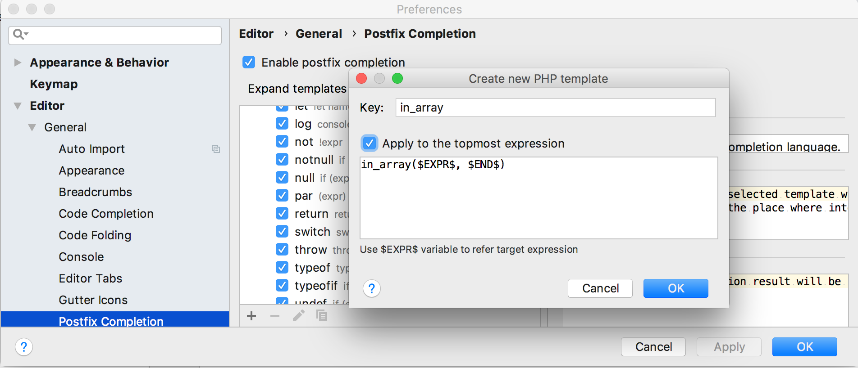Open help in the Preferences window
The width and height of the screenshot is (858, 368).
point(24,347)
